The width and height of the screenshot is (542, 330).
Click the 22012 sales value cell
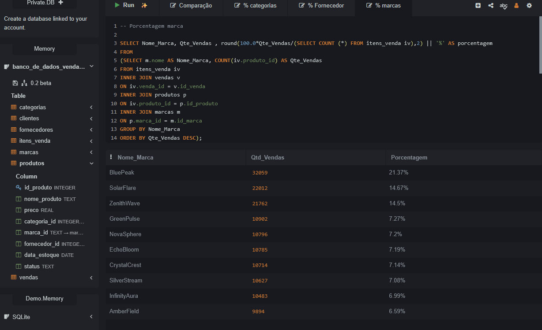coord(260,188)
